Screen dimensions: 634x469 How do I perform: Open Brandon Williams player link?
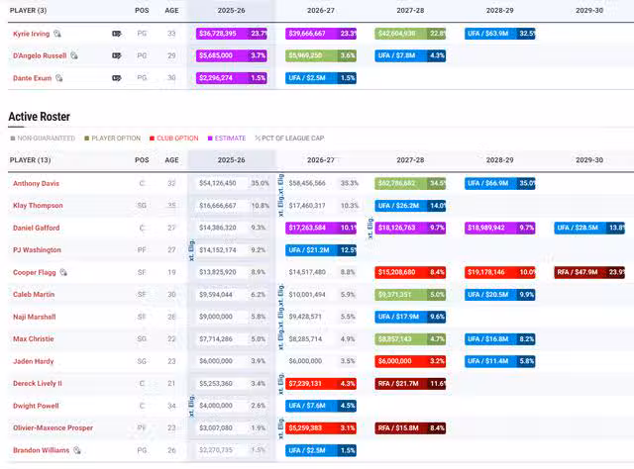pos(41,450)
